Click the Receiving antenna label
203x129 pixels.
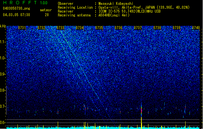click(x=74, y=15)
